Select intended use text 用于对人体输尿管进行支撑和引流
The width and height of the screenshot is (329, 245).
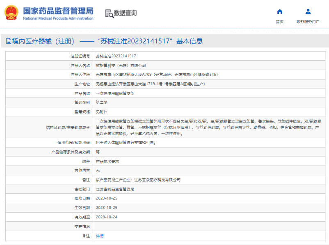tap(126, 143)
